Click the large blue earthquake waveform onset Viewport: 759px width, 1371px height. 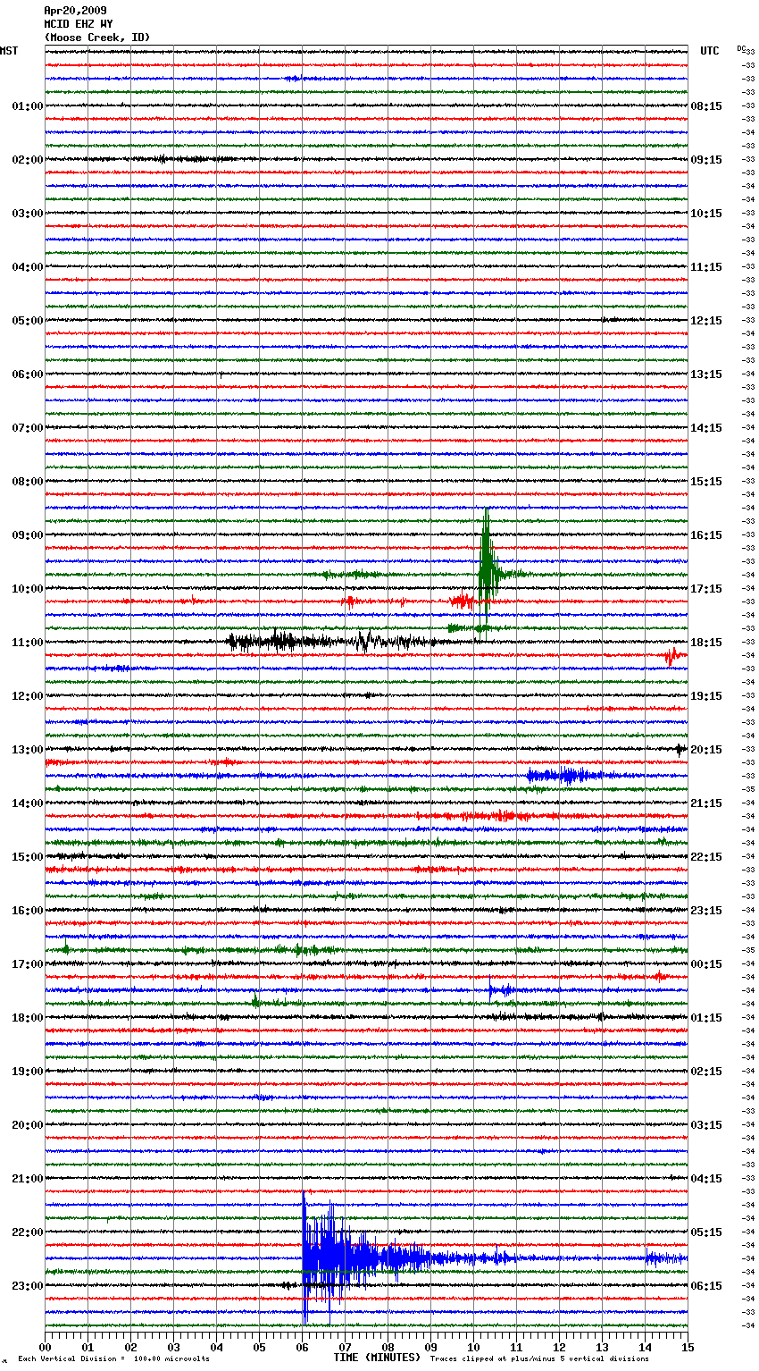(304, 1256)
